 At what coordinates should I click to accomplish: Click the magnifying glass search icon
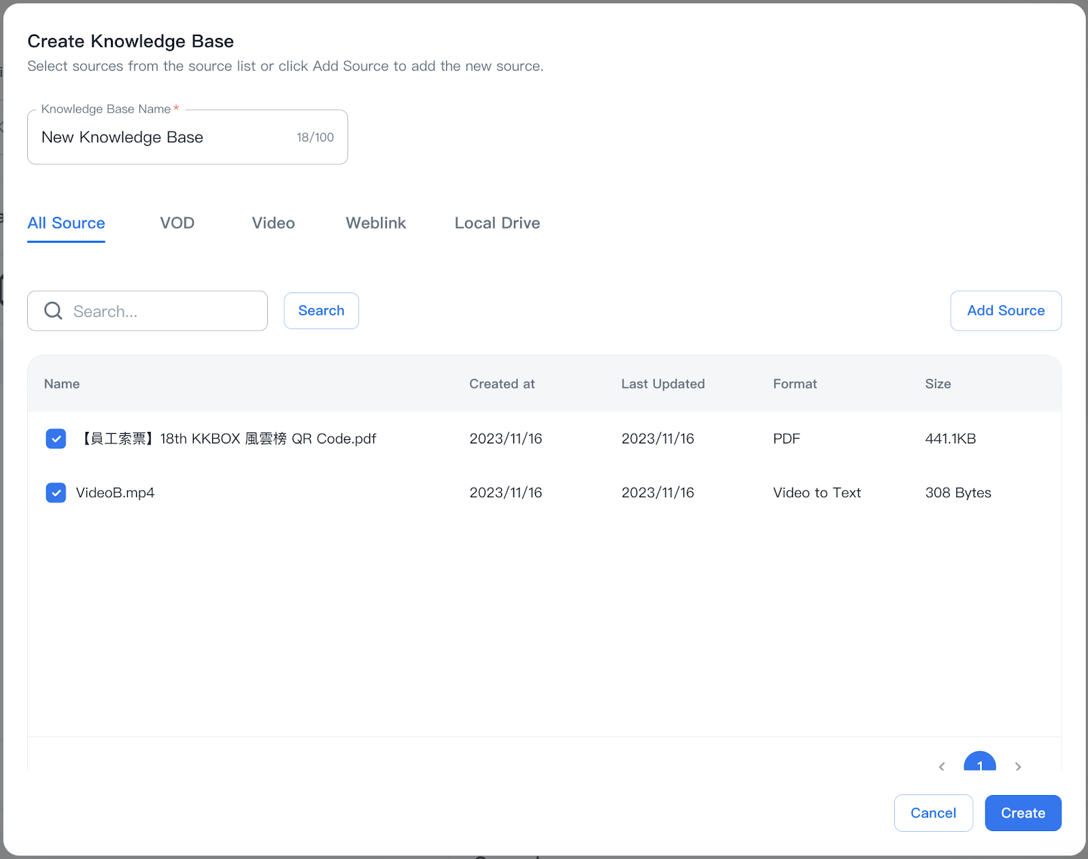[52, 311]
